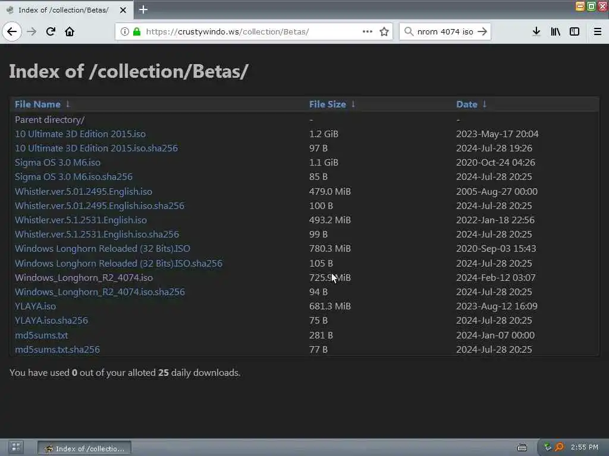Image resolution: width=609 pixels, height=456 pixels.
Task: Download YLAYA.iso file
Action: point(35,306)
